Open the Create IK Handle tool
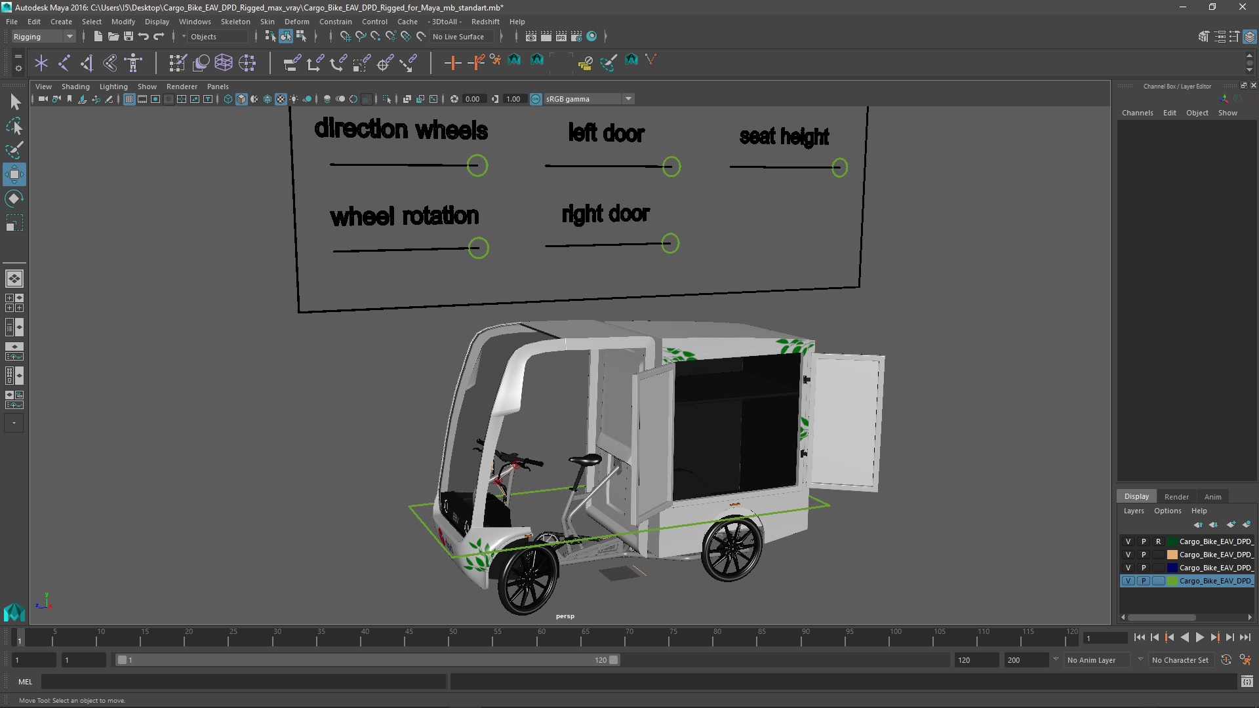This screenshot has width=1259, height=708. pyautogui.click(x=87, y=63)
